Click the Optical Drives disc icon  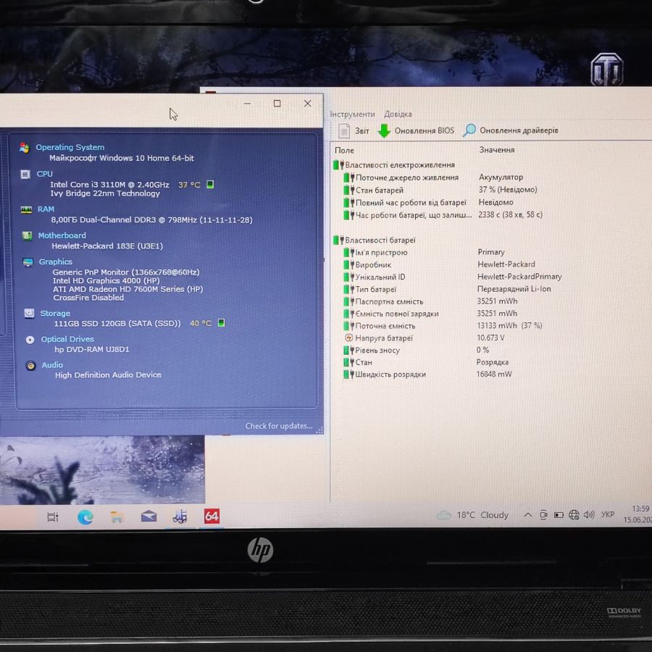[x=30, y=340]
